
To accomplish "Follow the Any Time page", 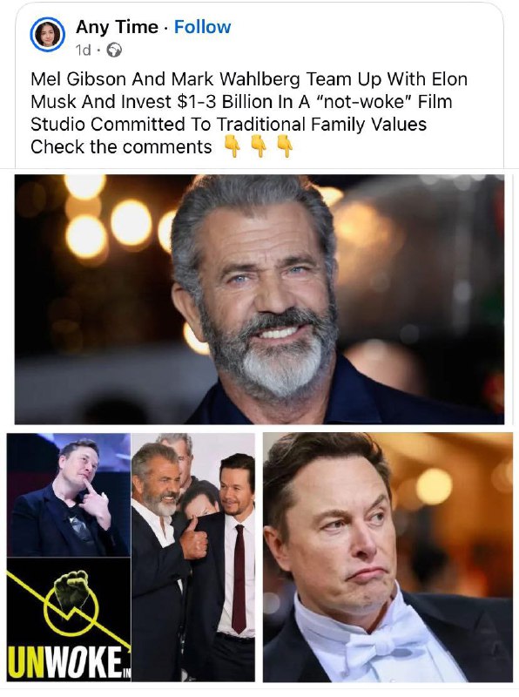I will pyautogui.click(x=202, y=27).
